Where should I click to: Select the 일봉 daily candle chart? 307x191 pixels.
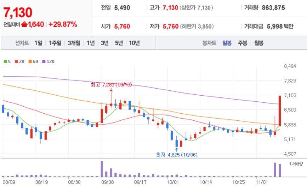227,43
